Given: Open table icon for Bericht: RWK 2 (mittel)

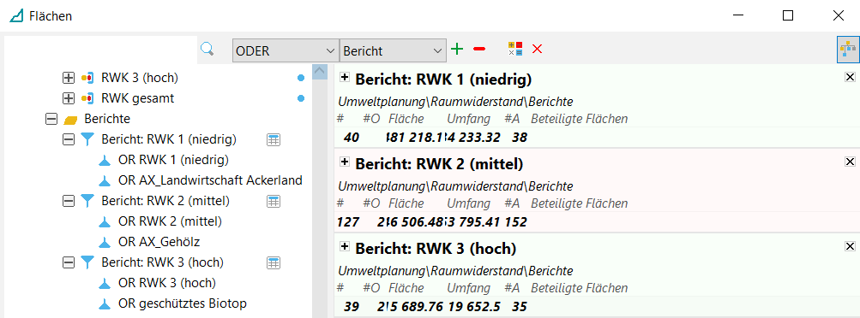Looking at the screenshot, I should [x=274, y=202].
